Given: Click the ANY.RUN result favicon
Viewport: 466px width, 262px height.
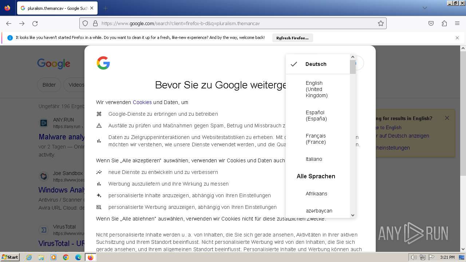Looking at the screenshot, I should point(44,123).
